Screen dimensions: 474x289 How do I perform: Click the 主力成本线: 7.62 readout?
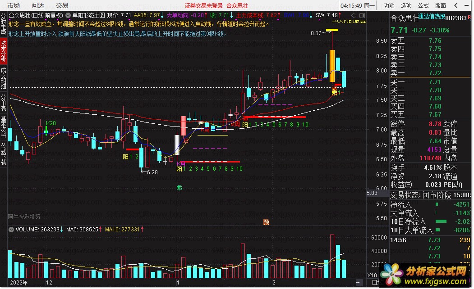(258, 15)
